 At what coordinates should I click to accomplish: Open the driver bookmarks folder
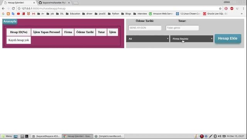click(x=88, y=14)
